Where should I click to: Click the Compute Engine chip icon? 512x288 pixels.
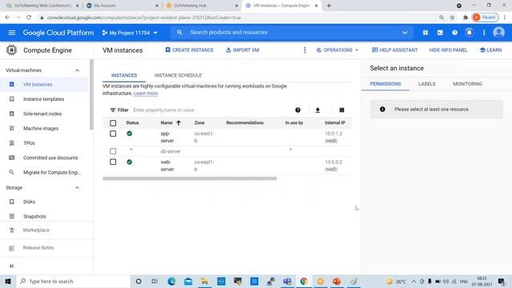(11, 50)
